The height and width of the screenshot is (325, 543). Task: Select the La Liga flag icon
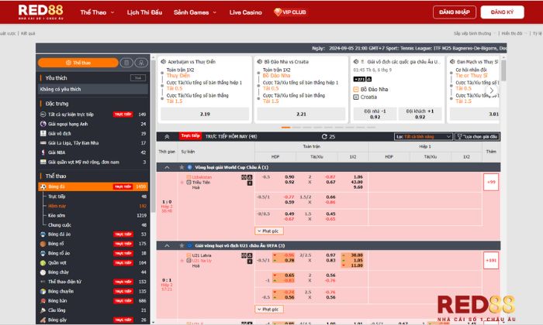click(43, 142)
